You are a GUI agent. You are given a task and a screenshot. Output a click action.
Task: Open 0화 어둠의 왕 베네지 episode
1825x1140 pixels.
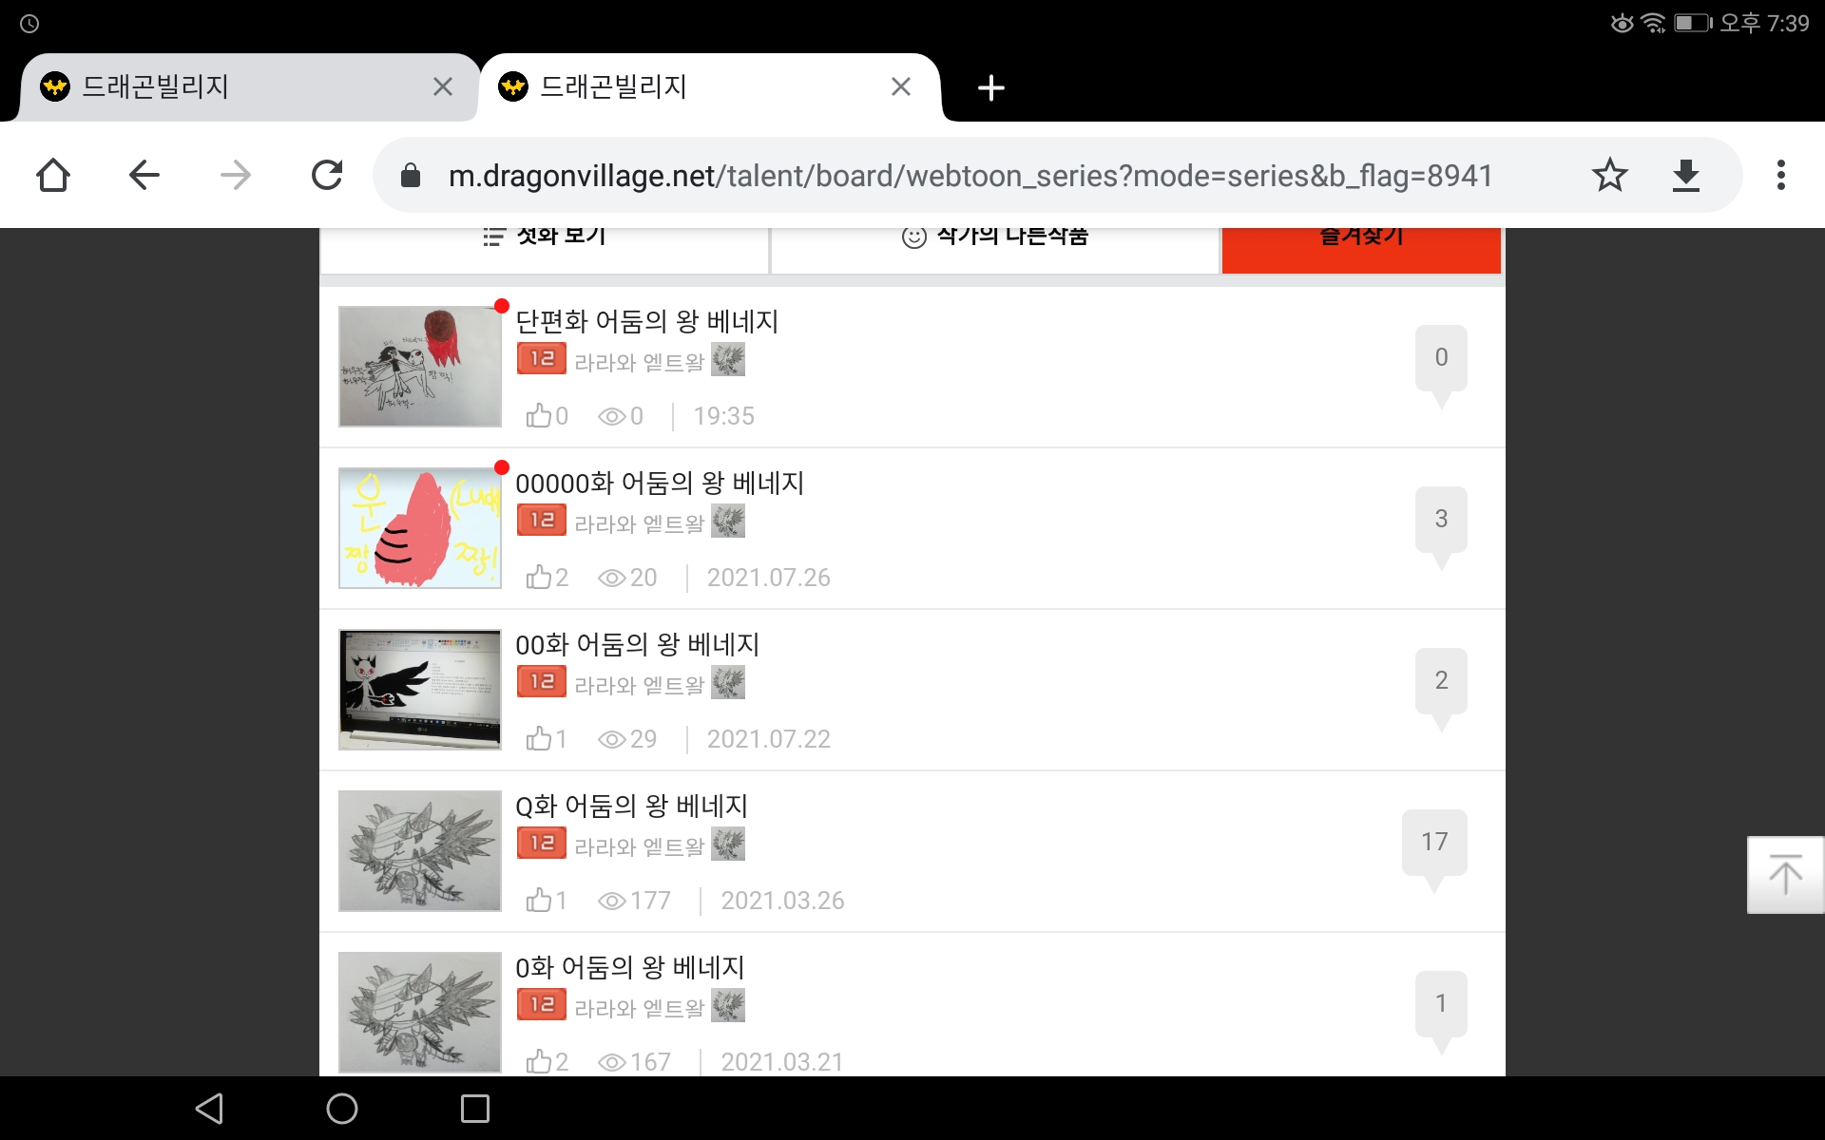coord(629,967)
